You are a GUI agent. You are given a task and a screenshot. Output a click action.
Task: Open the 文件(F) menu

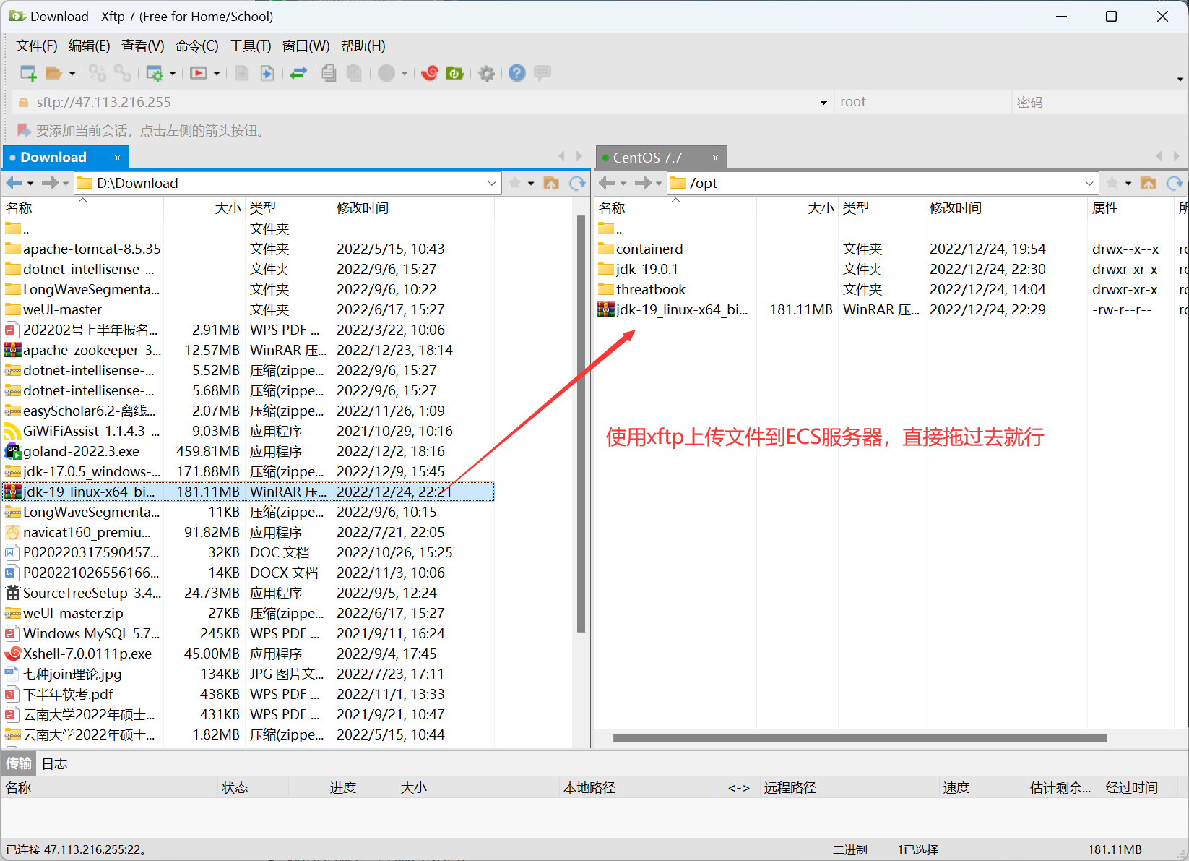[37, 46]
